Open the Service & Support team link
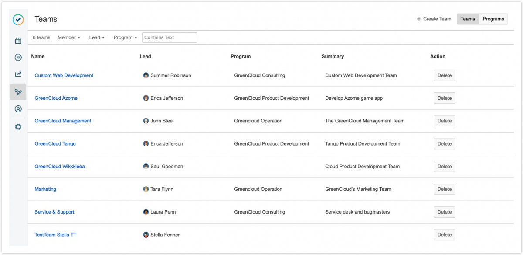Image resolution: width=523 pixels, height=255 pixels. coord(54,212)
